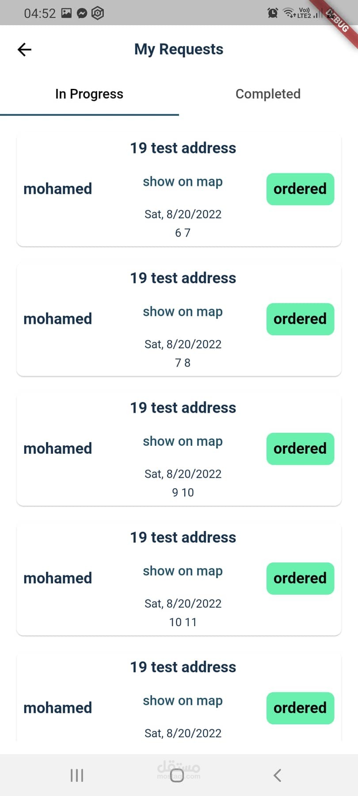Tap the gallery image status icon
Image resolution: width=358 pixels, height=796 pixels.
(66, 13)
